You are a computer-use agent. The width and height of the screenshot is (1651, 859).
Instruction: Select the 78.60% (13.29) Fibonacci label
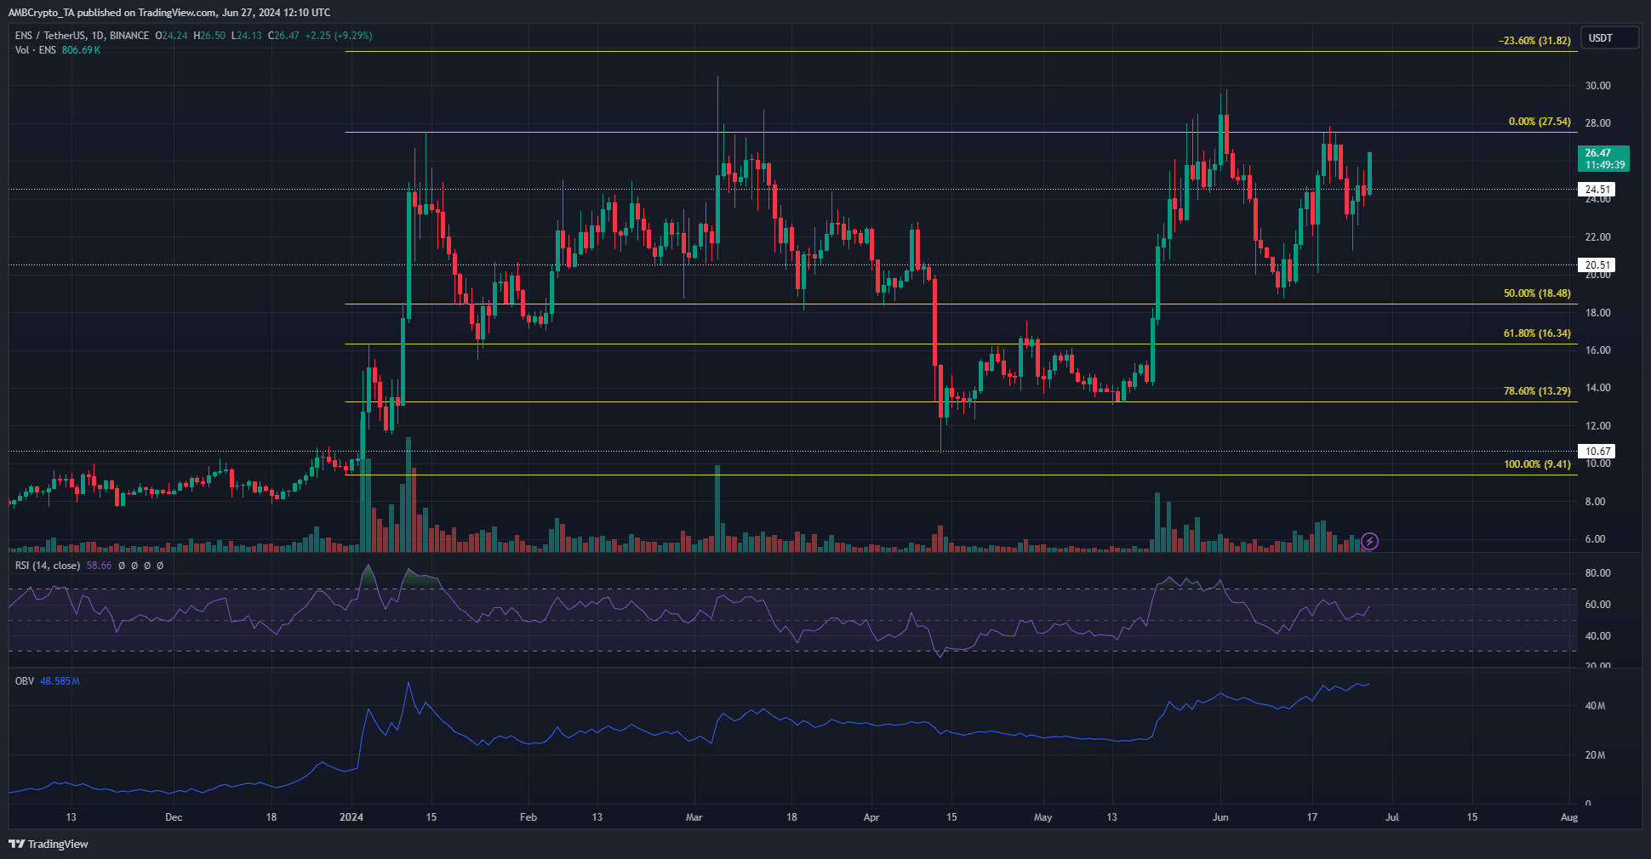pos(1537,391)
